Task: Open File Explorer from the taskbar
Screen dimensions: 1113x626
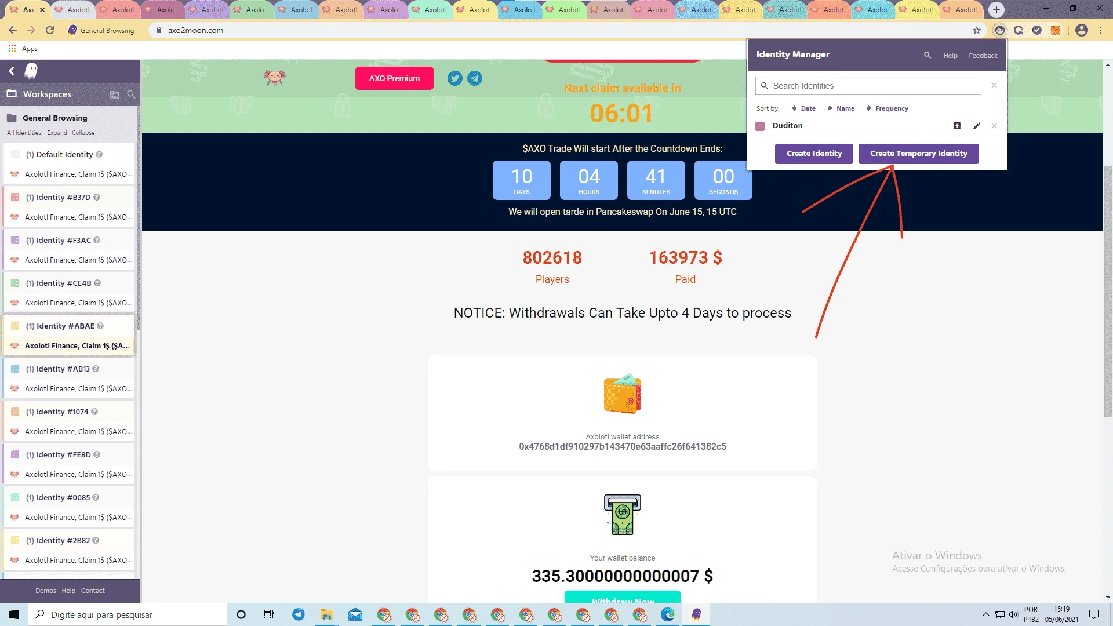Action: pyautogui.click(x=327, y=614)
